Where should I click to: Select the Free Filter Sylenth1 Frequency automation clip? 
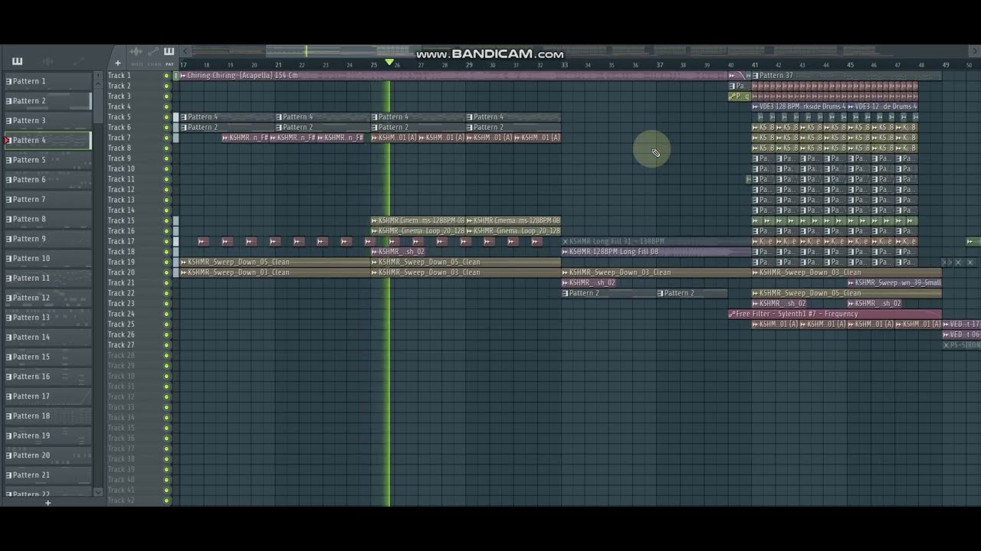835,314
